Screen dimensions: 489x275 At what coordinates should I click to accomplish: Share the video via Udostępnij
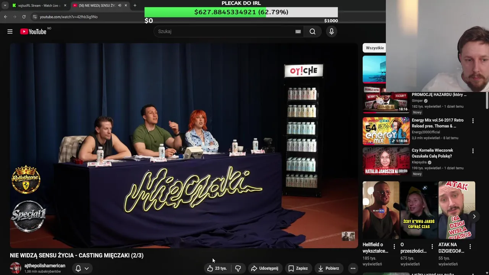tap(264, 269)
